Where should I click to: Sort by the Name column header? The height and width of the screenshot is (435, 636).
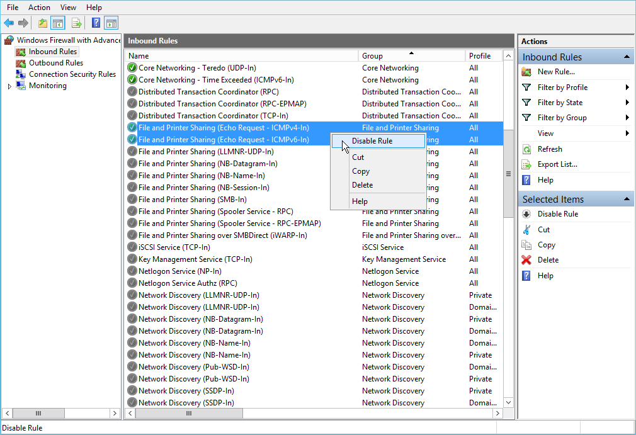coord(241,55)
